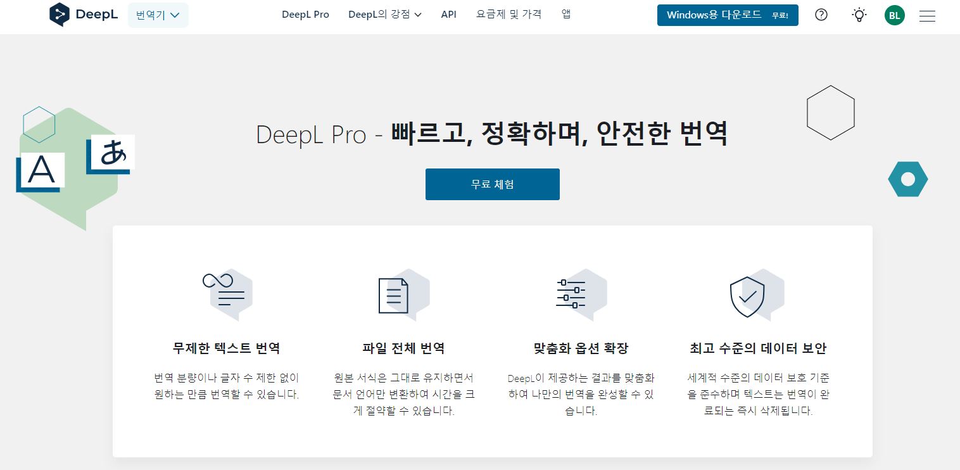Go to the API page
The width and height of the screenshot is (960, 470).
[448, 15]
